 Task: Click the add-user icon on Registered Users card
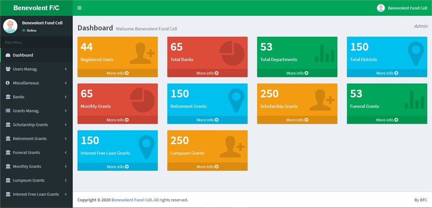[x=142, y=54]
